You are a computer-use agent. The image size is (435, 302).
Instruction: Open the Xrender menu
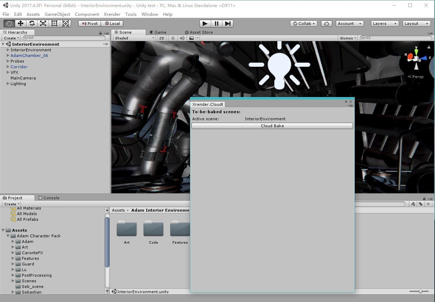click(112, 14)
